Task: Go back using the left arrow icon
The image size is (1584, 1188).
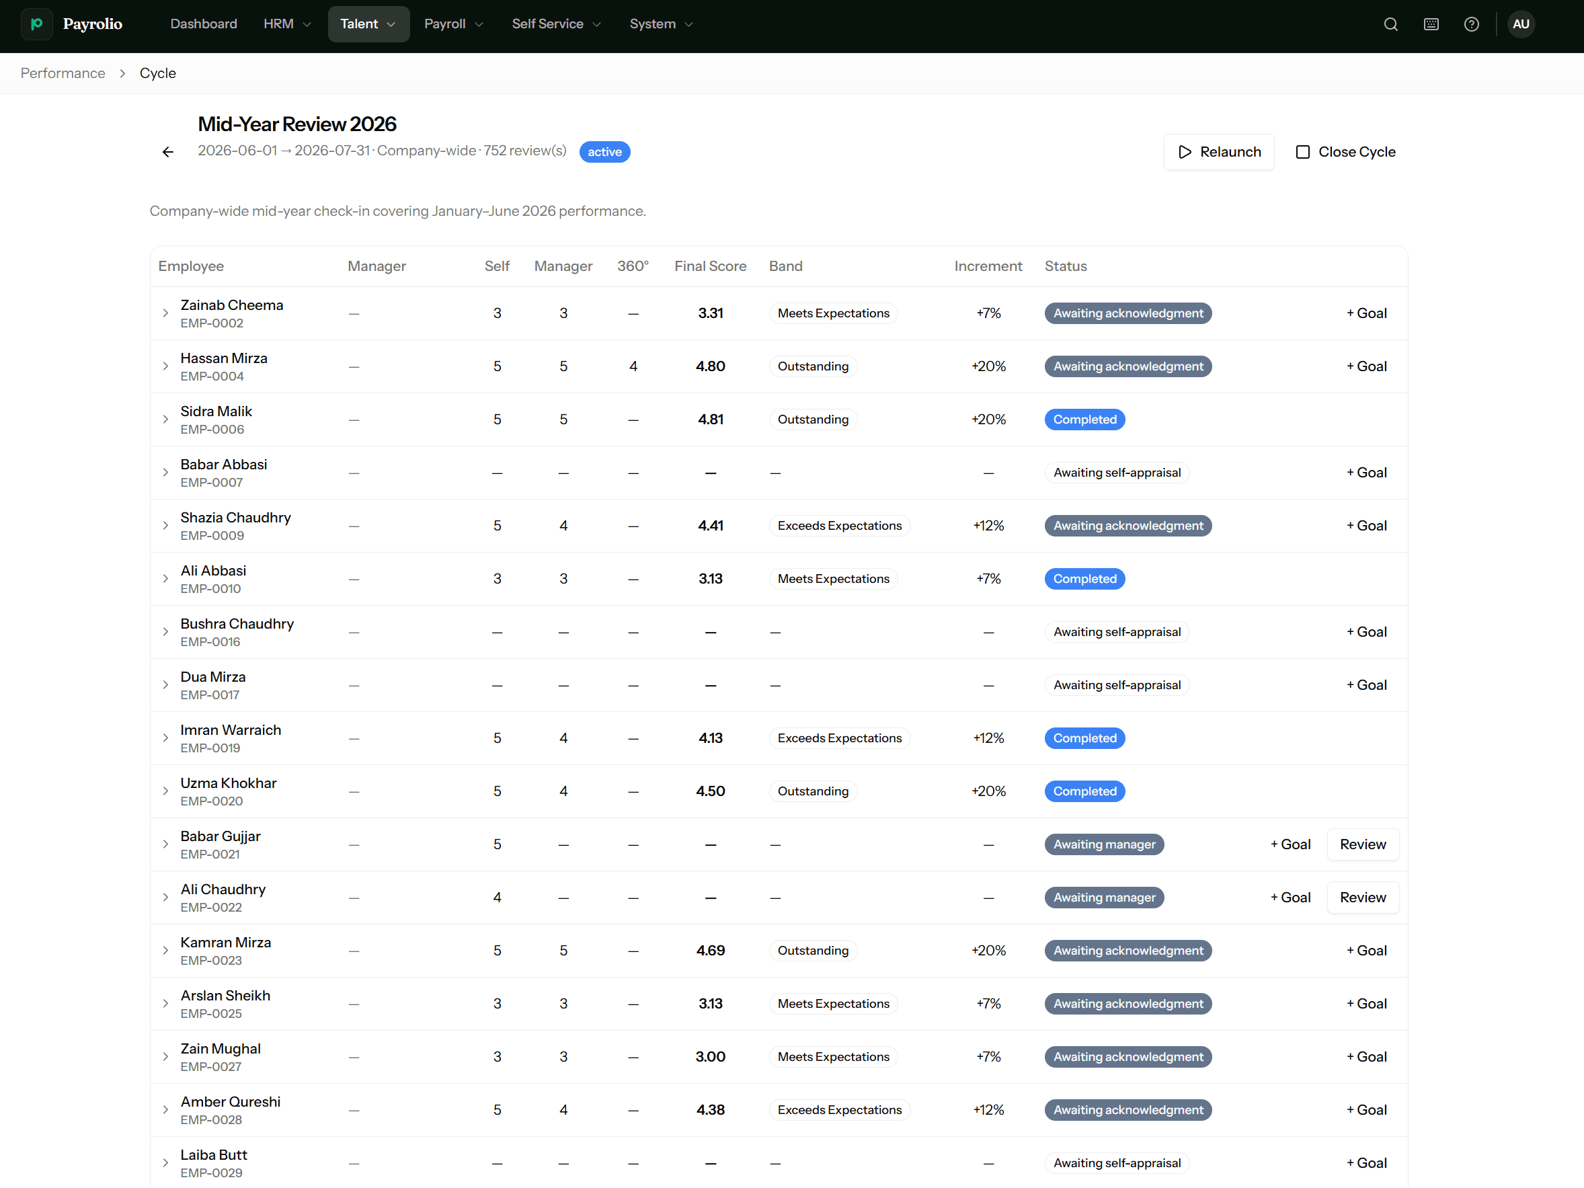Action: tap(167, 152)
